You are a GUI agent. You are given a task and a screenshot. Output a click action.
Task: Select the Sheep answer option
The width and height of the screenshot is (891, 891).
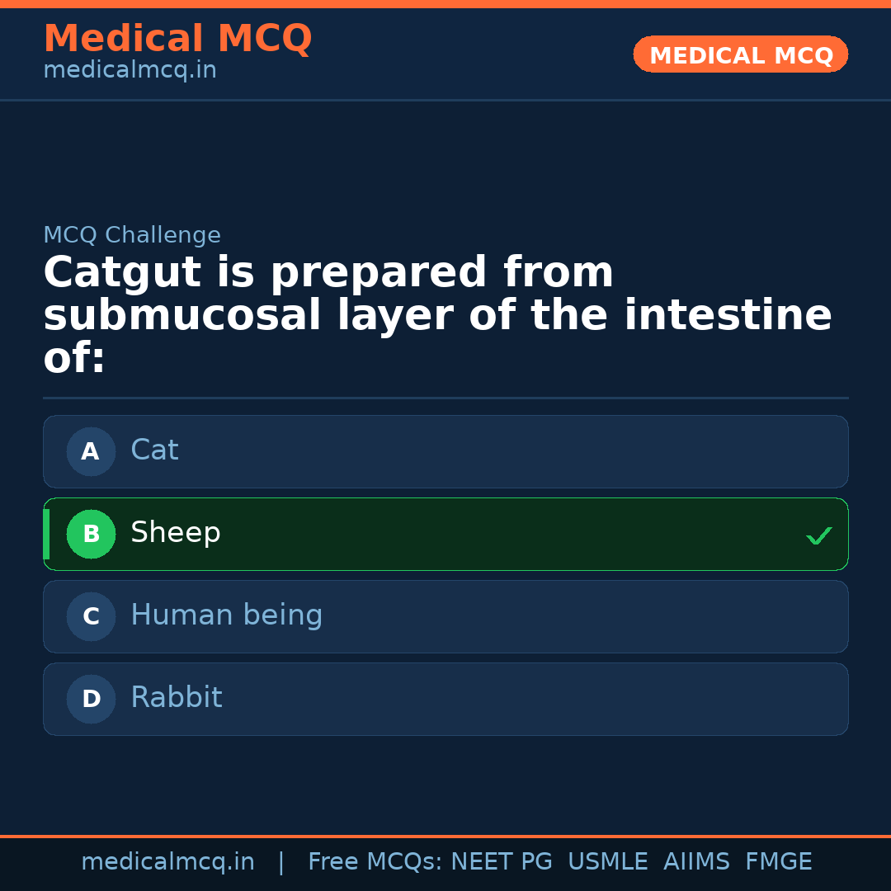point(445,534)
